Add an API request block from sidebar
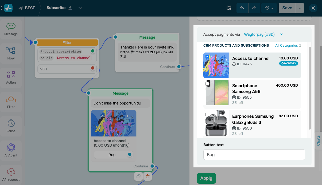 tap(11, 175)
